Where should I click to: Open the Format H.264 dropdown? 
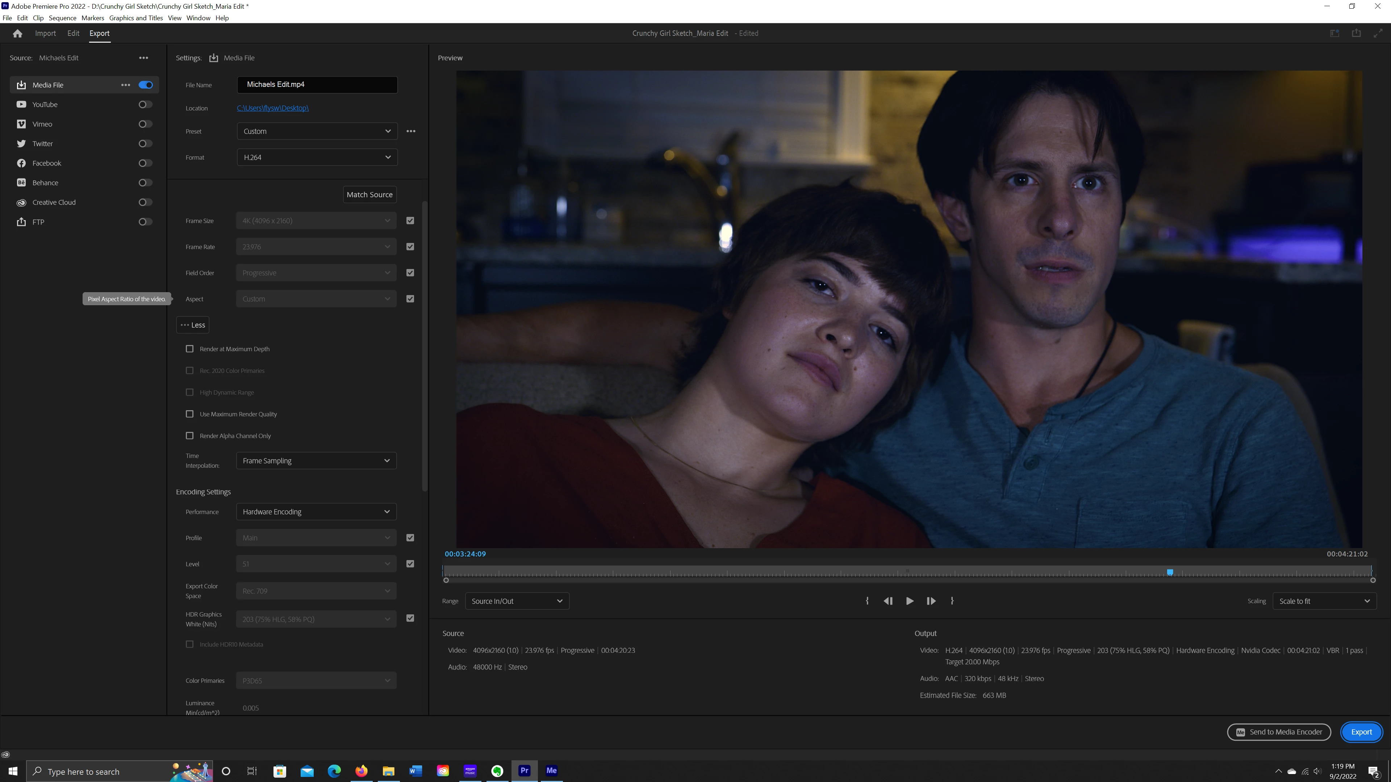[x=317, y=157]
